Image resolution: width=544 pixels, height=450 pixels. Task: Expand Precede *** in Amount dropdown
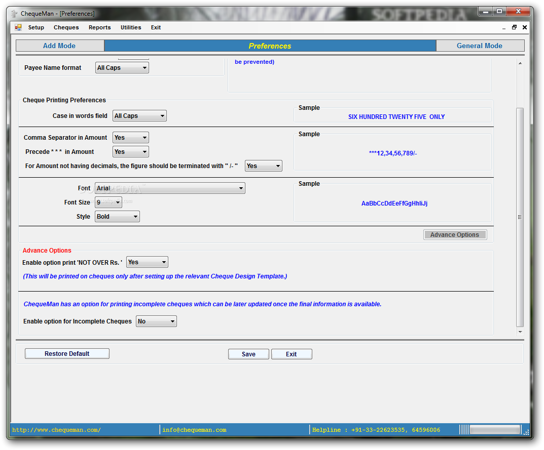tap(131, 152)
